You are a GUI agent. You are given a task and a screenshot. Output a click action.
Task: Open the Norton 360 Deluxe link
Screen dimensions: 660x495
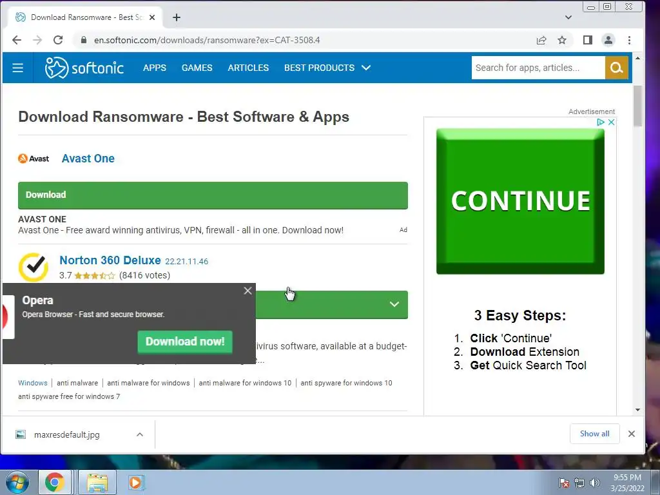(x=110, y=260)
